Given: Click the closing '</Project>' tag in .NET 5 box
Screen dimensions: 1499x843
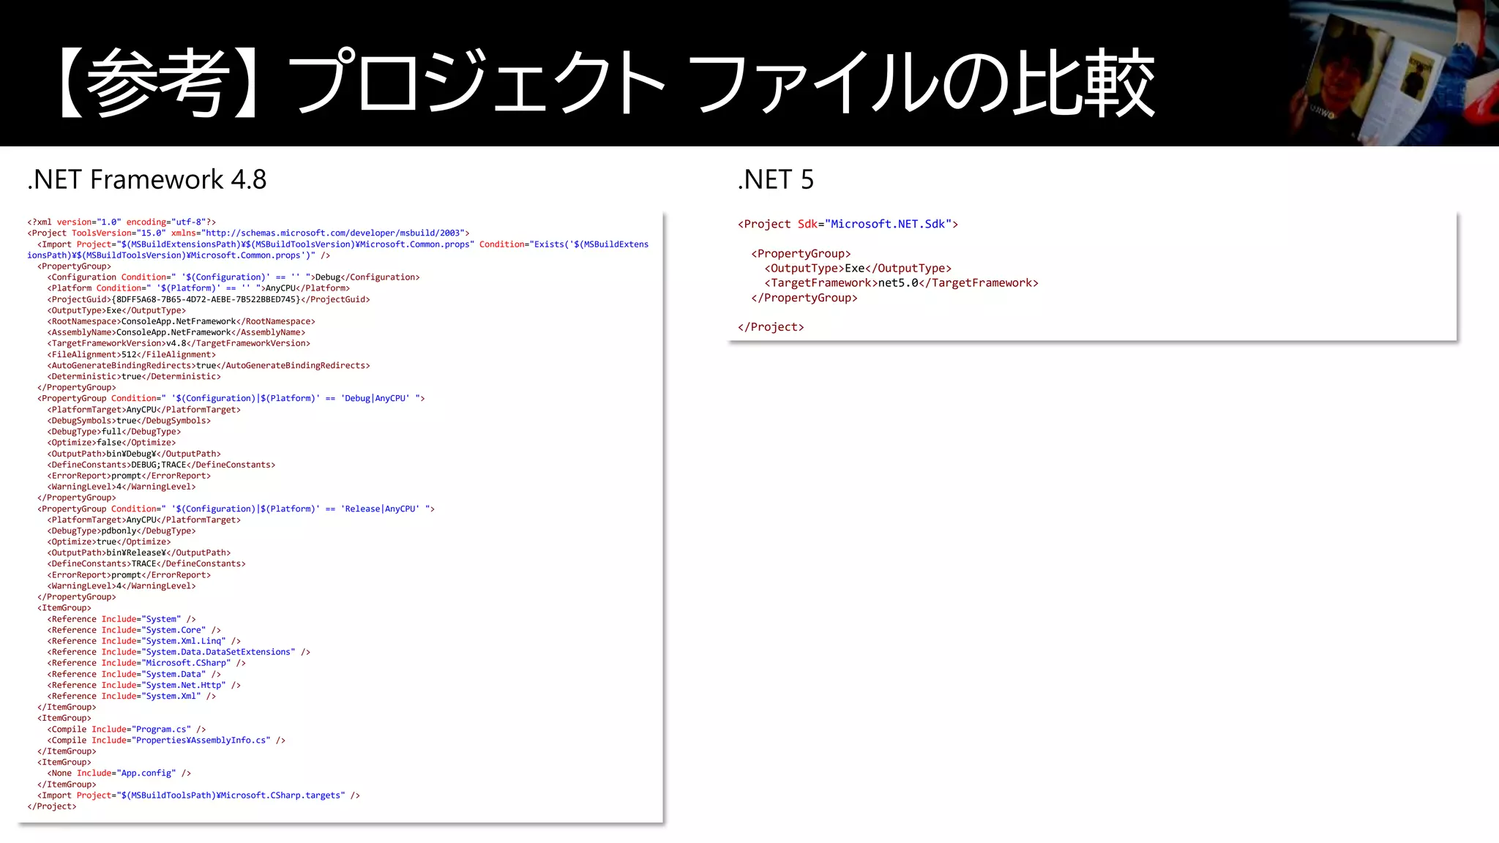Looking at the screenshot, I should tap(771, 327).
